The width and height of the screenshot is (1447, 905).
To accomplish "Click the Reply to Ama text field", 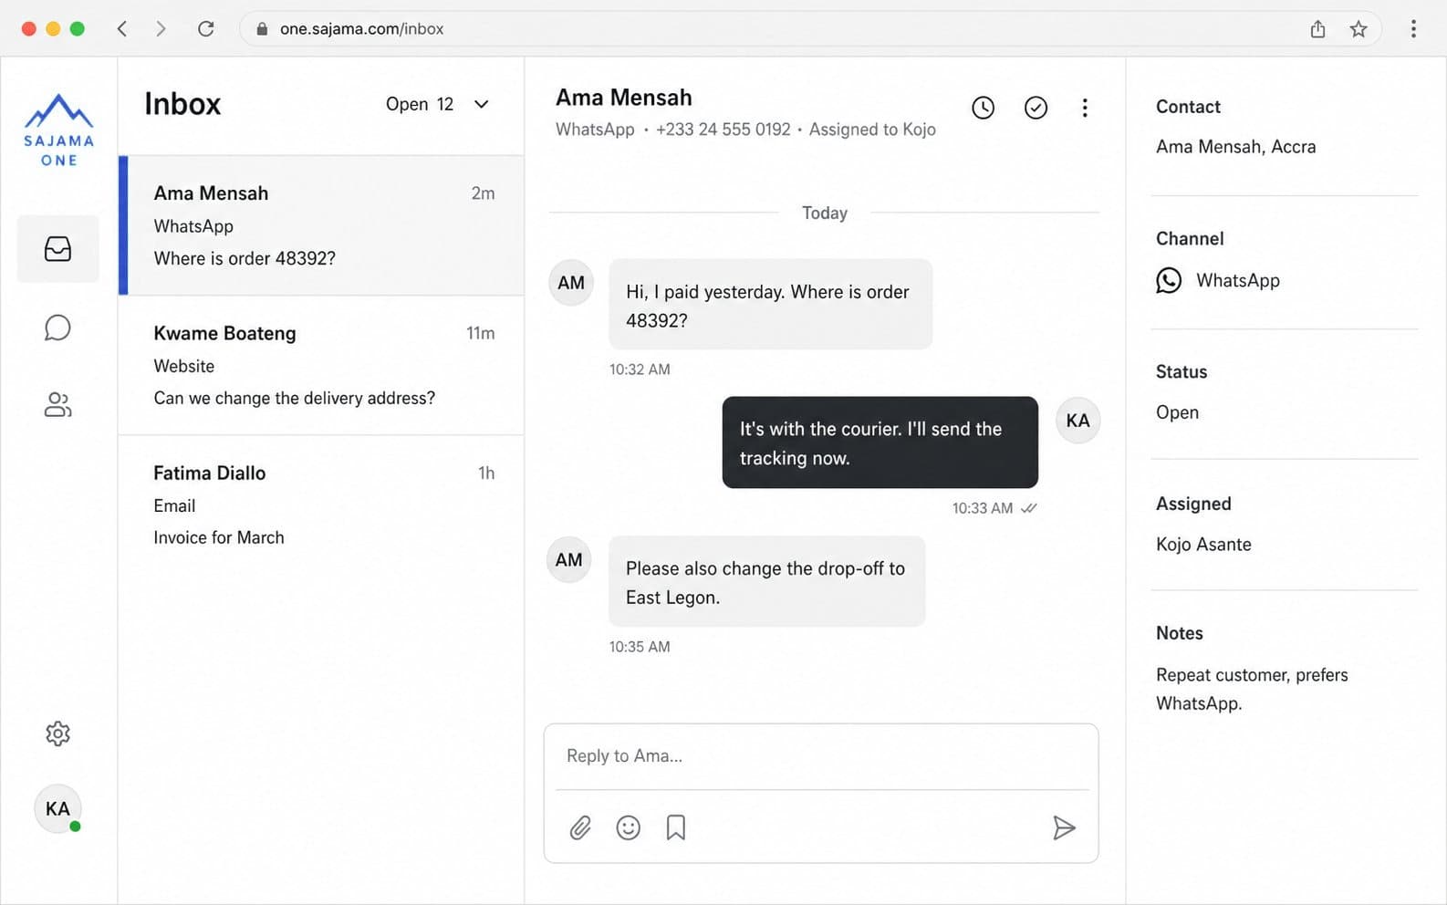I will [821, 755].
